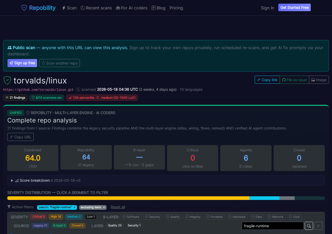Toggle the Cicd layer filter
Image resolution: width=332 pixels, height=234 pixels.
(294, 217)
